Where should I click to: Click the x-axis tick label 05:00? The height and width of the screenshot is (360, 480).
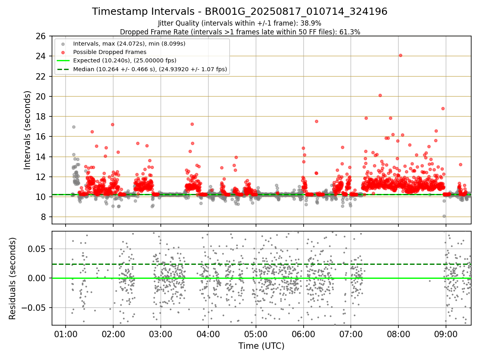pyautogui.click(x=256, y=334)
